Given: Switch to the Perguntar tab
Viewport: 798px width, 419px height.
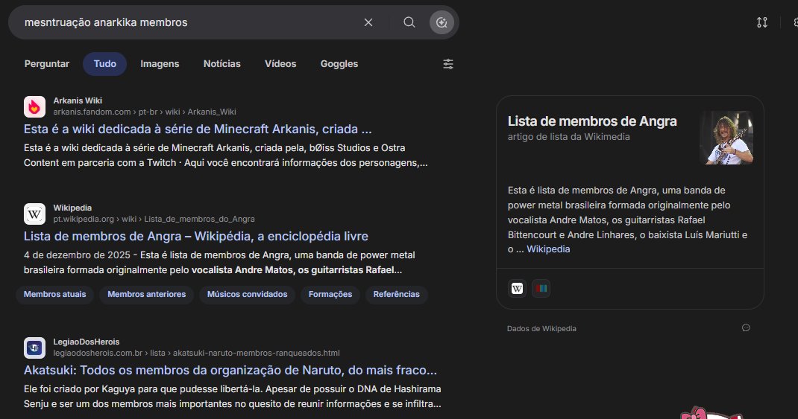Looking at the screenshot, I should (47, 64).
